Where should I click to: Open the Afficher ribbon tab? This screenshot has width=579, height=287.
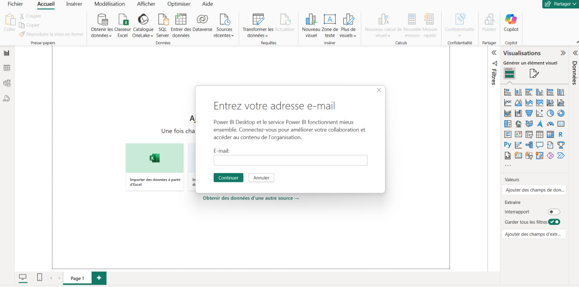point(146,4)
